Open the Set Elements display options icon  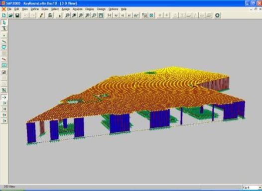pos(144,15)
